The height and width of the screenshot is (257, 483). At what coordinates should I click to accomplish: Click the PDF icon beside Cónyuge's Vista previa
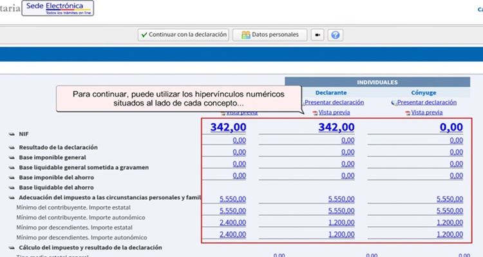click(x=407, y=112)
